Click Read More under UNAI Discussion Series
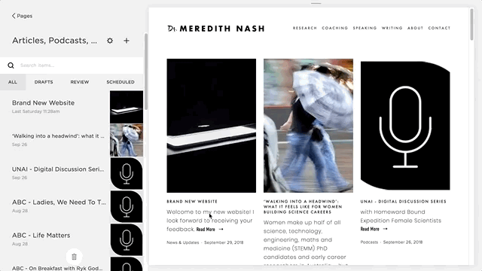This screenshot has width=482, height=271. tap(374, 229)
